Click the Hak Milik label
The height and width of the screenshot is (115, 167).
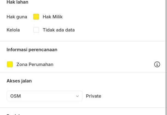[53, 17]
